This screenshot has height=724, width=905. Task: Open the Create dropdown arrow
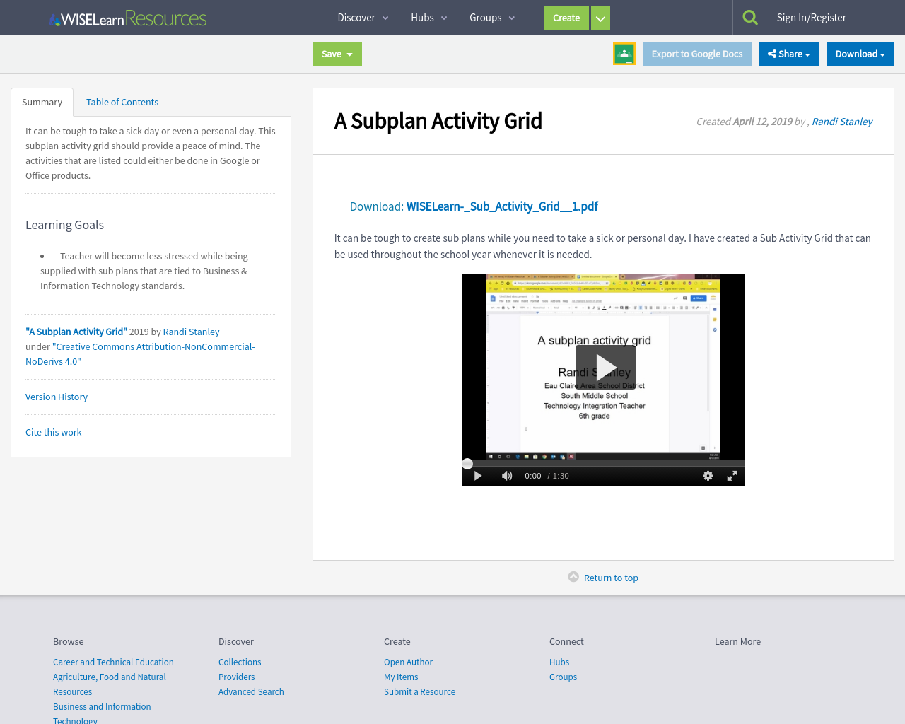click(599, 17)
